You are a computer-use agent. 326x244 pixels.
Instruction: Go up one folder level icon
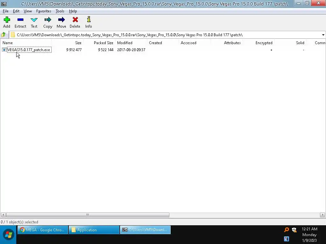pyautogui.click(x=4, y=35)
